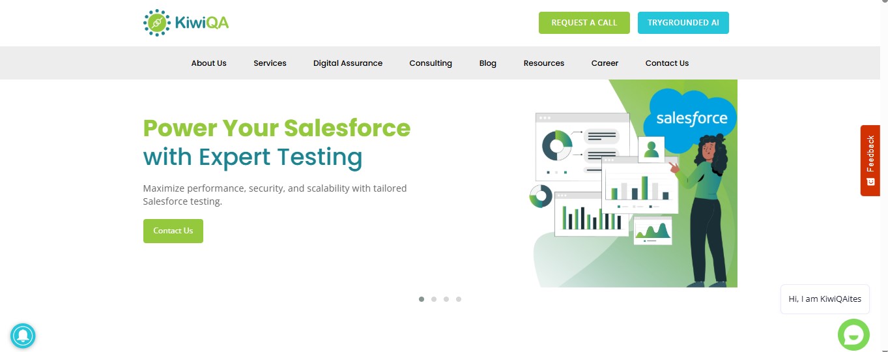This screenshot has height=352, width=888.
Task: Click the 'Maximize performance, security' description text
Action: (275, 195)
